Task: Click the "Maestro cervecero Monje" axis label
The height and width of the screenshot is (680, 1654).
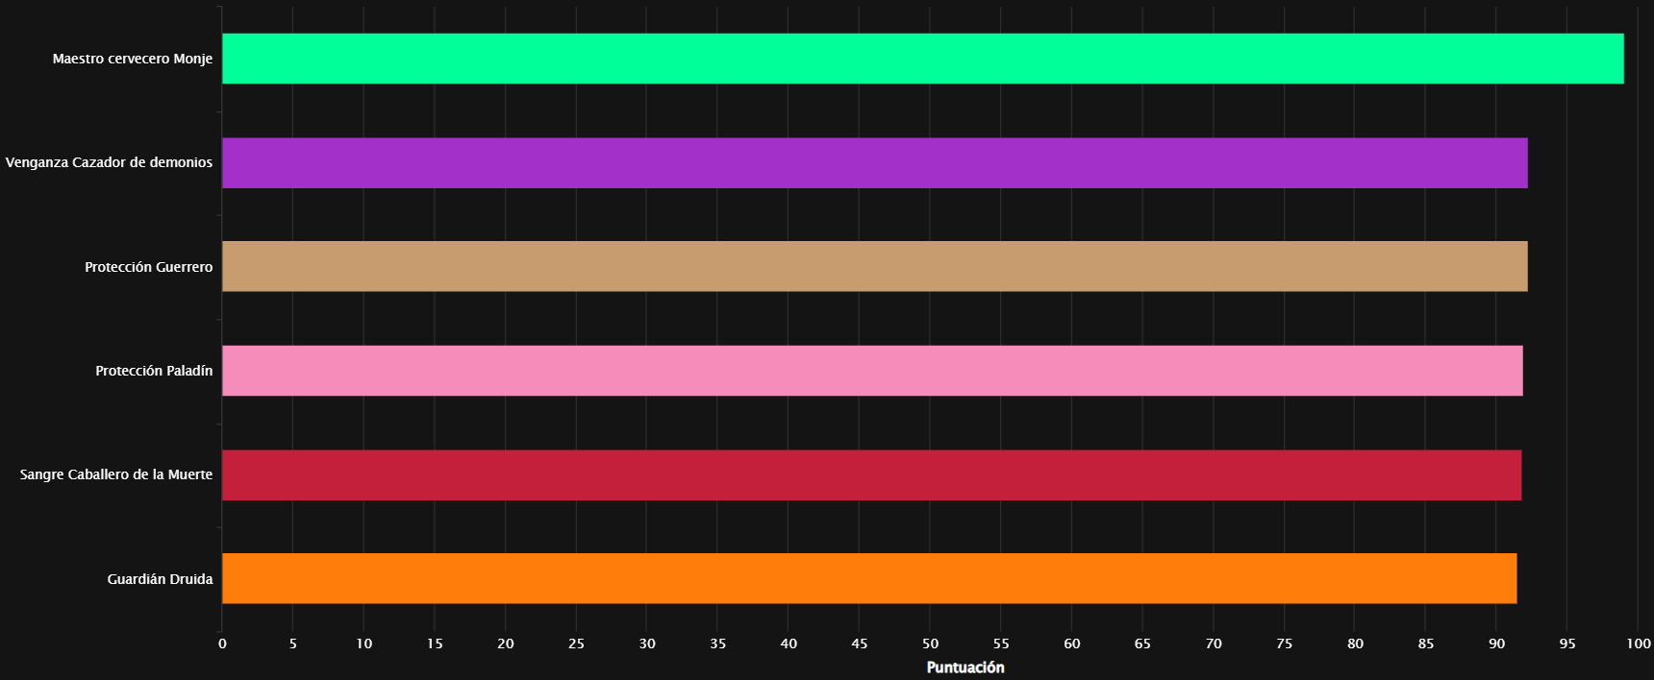Action: [132, 59]
